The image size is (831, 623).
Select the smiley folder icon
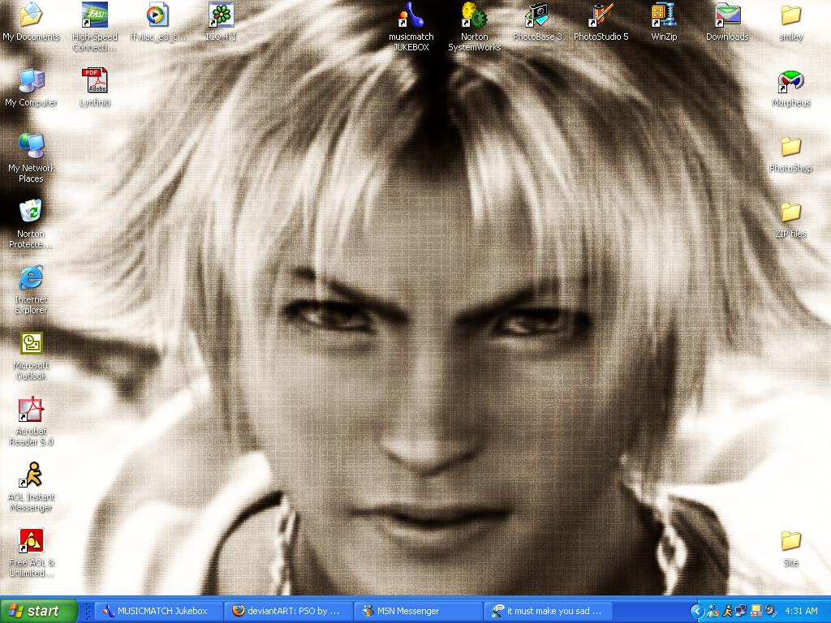point(790,15)
